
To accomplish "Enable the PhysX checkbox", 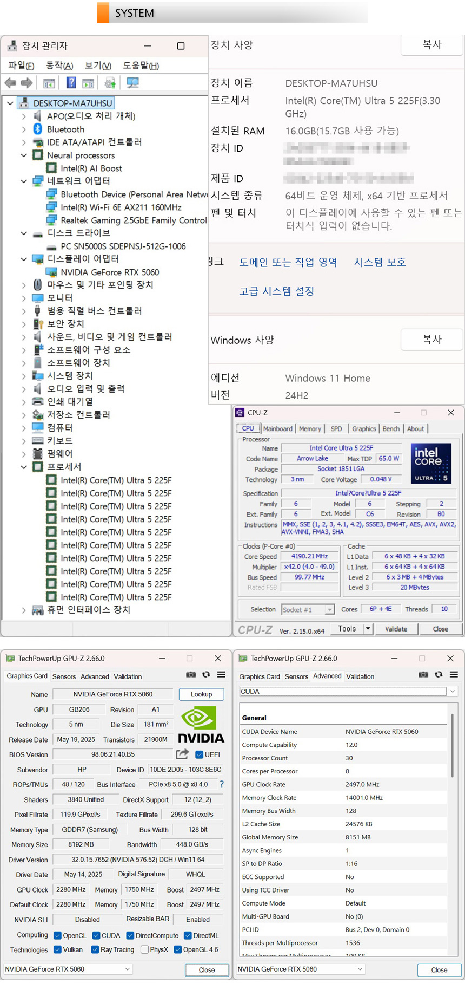I will [x=144, y=949].
